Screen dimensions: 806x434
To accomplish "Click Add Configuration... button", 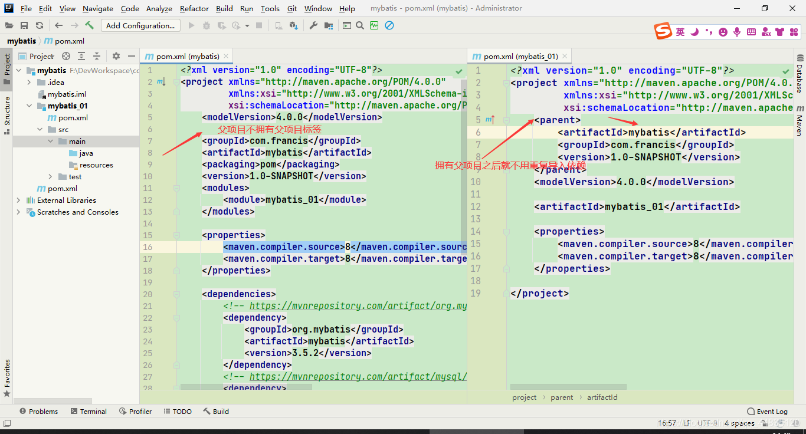I will click(140, 25).
